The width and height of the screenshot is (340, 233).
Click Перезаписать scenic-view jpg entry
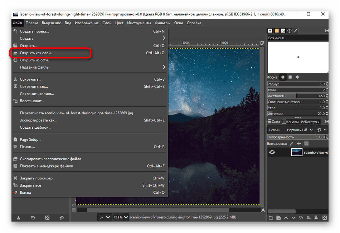point(90,113)
